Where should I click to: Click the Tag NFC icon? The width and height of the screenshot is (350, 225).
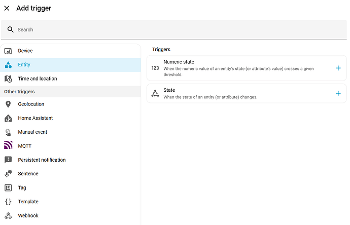[x=8, y=188]
